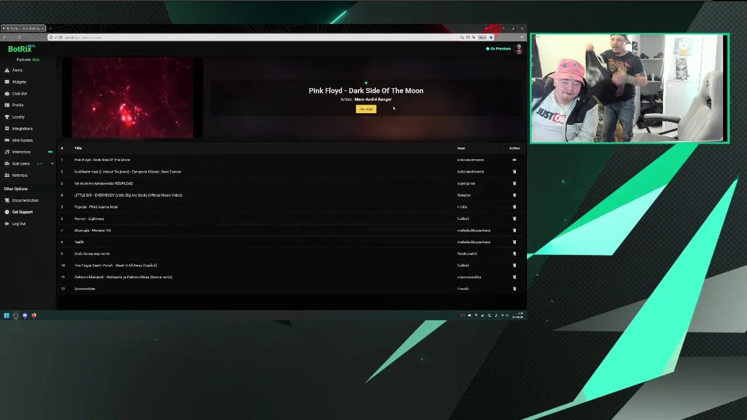Expand the Sub-Users chevron

coord(52,163)
